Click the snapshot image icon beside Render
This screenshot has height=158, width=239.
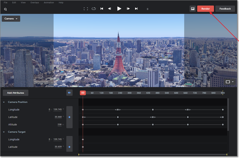click(x=193, y=9)
